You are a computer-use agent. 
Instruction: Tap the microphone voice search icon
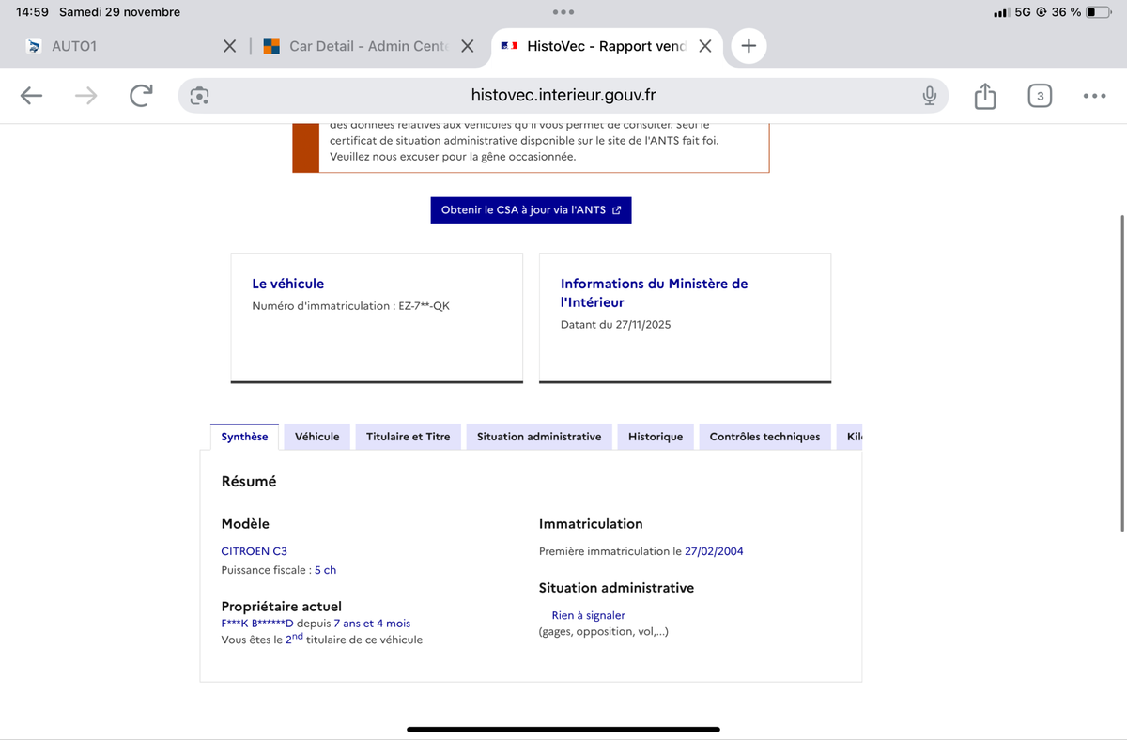pyautogui.click(x=929, y=96)
